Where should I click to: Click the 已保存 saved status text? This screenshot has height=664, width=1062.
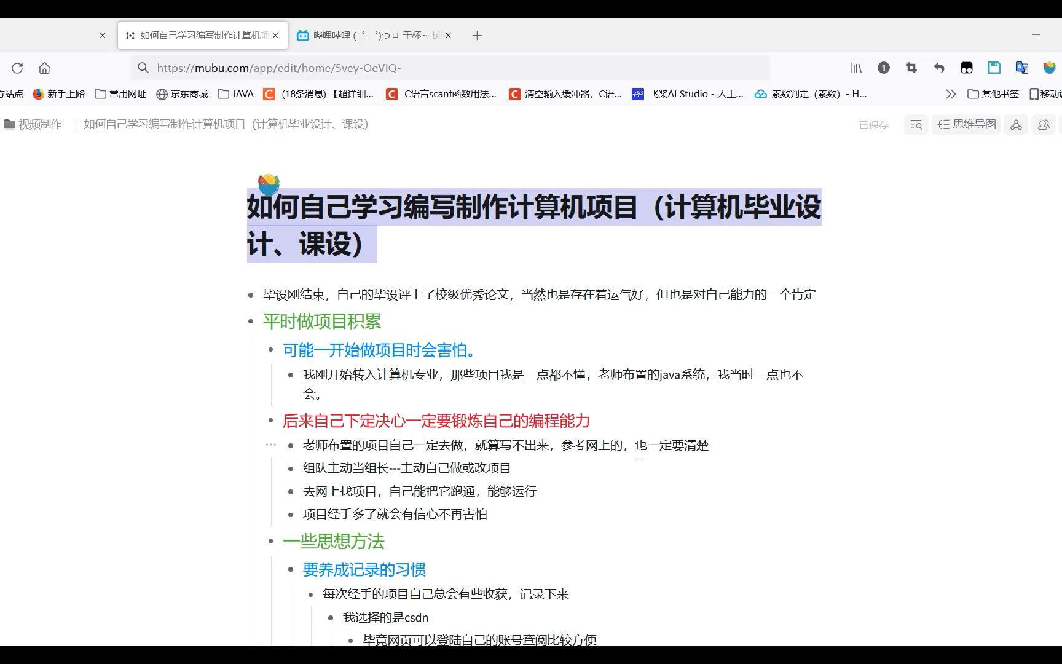pos(873,125)
